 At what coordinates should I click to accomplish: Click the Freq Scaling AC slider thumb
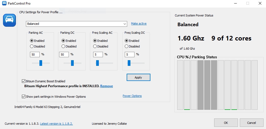[97, 63]
